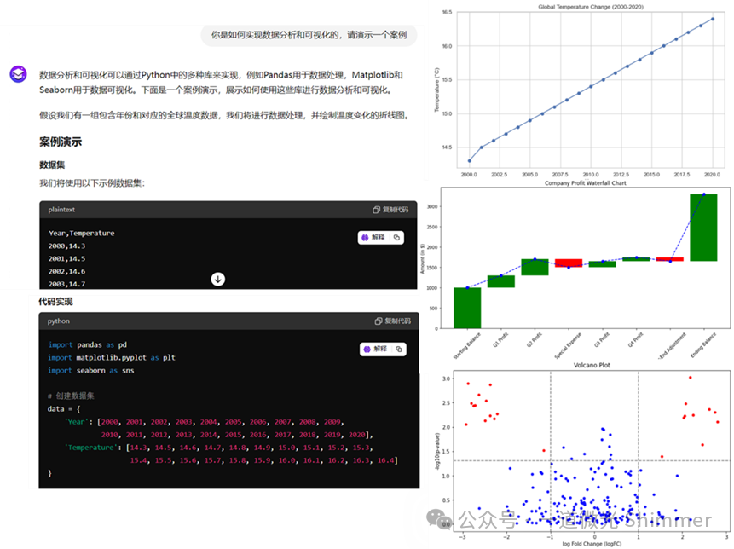Click the log Fold Change (logFC) axis label
This screenshot has height=549, width=734.
592,544
